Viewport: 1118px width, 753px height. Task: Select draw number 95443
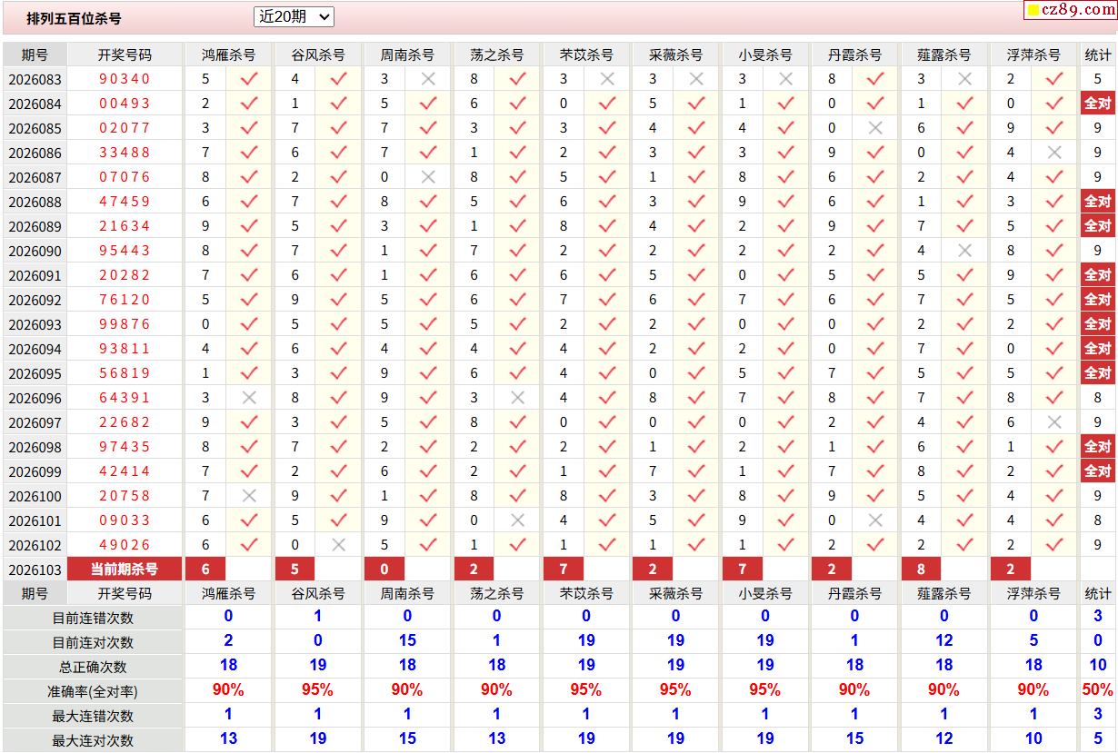[125, 251]
